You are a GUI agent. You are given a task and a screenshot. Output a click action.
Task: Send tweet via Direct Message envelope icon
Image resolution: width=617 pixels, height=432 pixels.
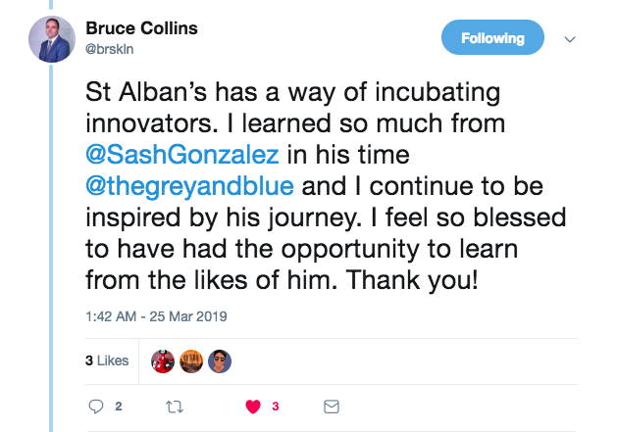pyautogui.click(x=332, y=406)
